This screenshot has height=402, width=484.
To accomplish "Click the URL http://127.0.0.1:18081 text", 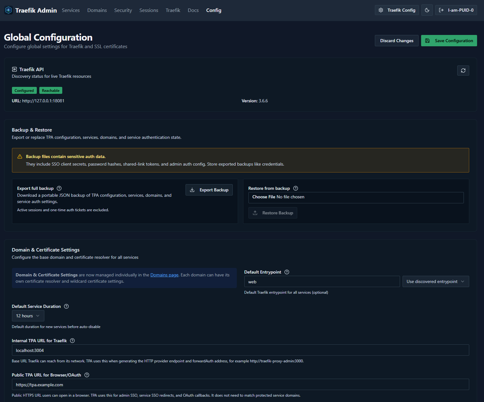I will pyautogui.click(x=38, y=101).
